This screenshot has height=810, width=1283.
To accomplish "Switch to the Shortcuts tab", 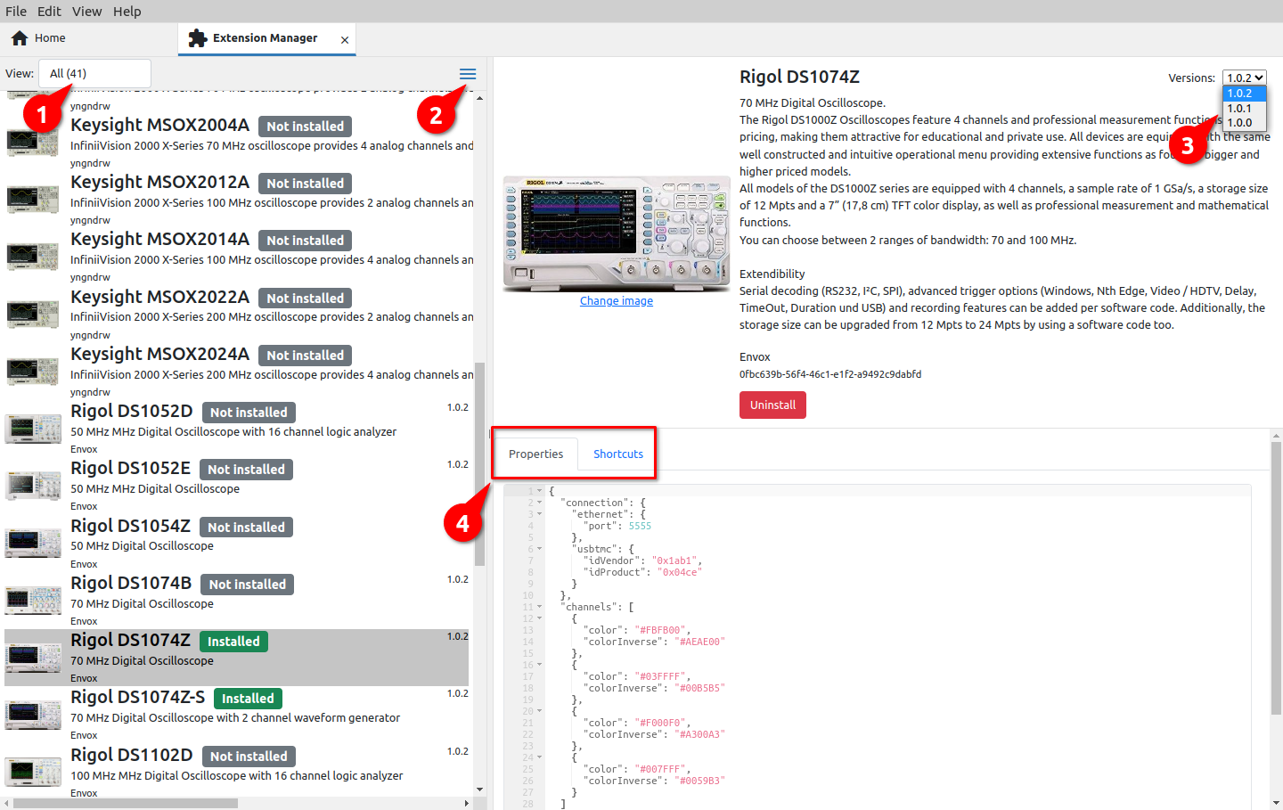I will point(618,454).
